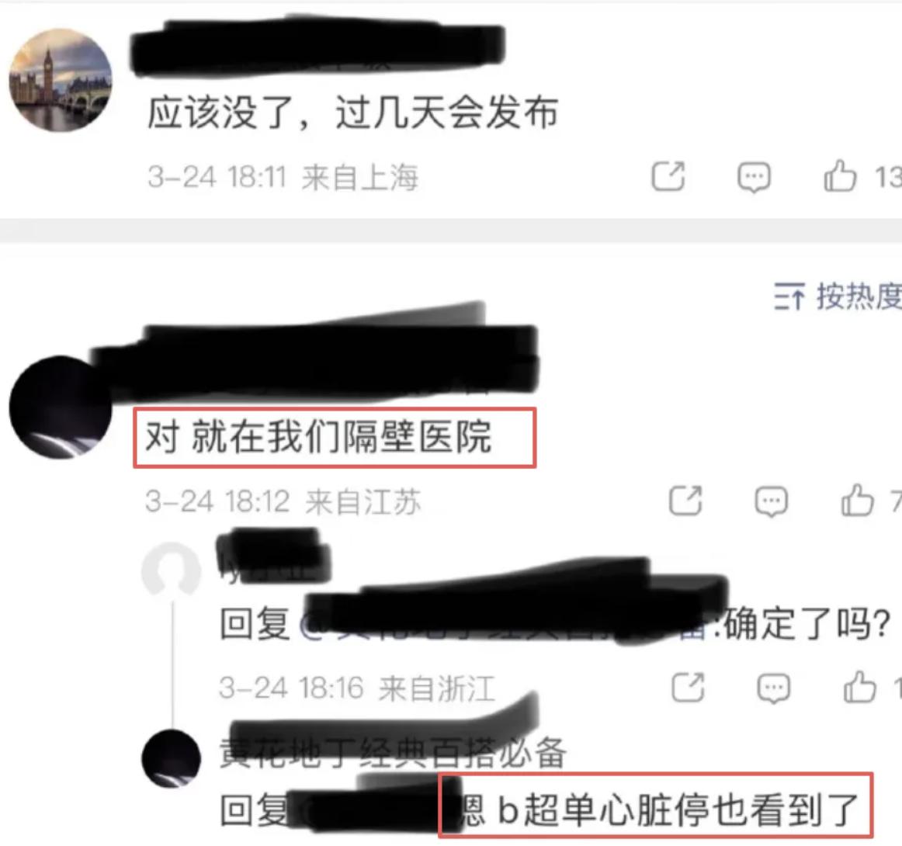
Task: Like the 确定了吗 reply
Action: [859, 687]
